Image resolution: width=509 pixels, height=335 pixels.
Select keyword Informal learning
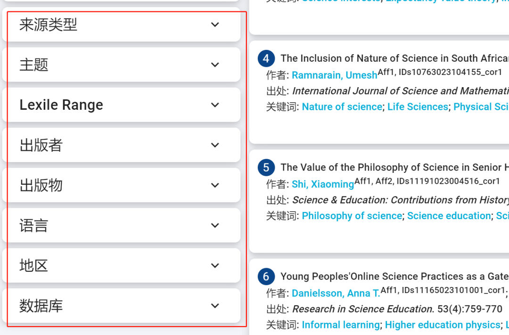340,325
